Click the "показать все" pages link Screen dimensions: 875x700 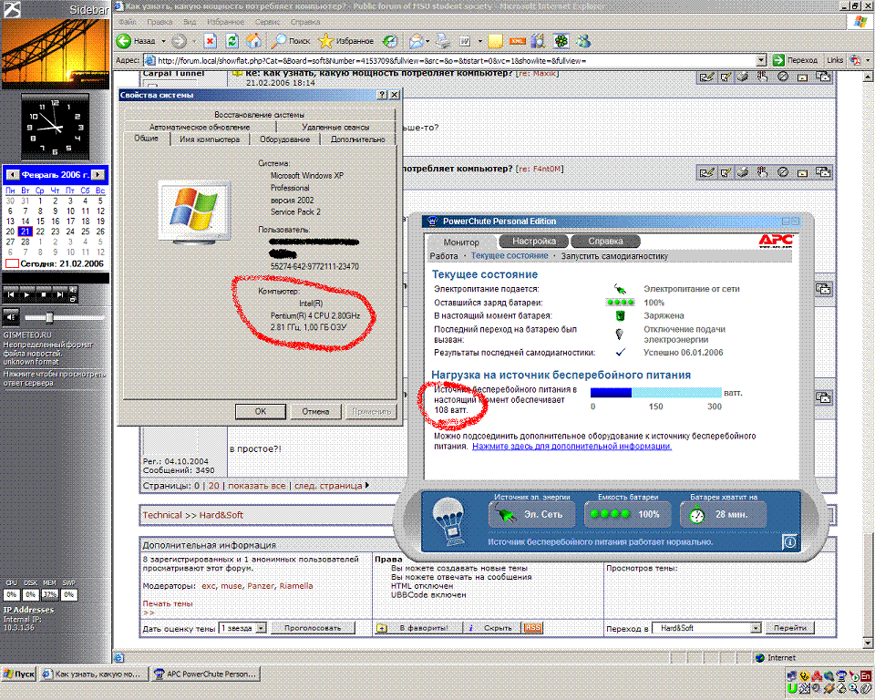pyautogui.click(x=257, y=486)
